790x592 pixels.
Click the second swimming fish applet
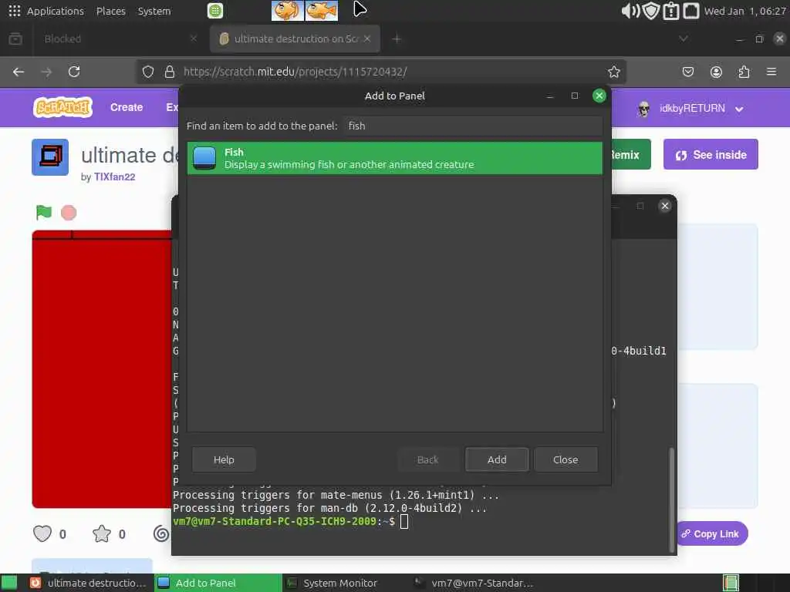322,11
